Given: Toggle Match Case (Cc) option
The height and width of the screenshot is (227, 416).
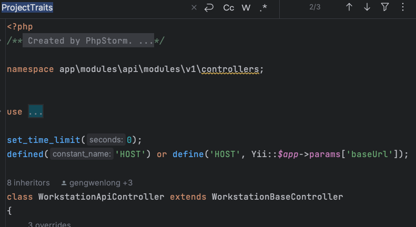Looking at the screenshot, I should click(x=229, y=7).
